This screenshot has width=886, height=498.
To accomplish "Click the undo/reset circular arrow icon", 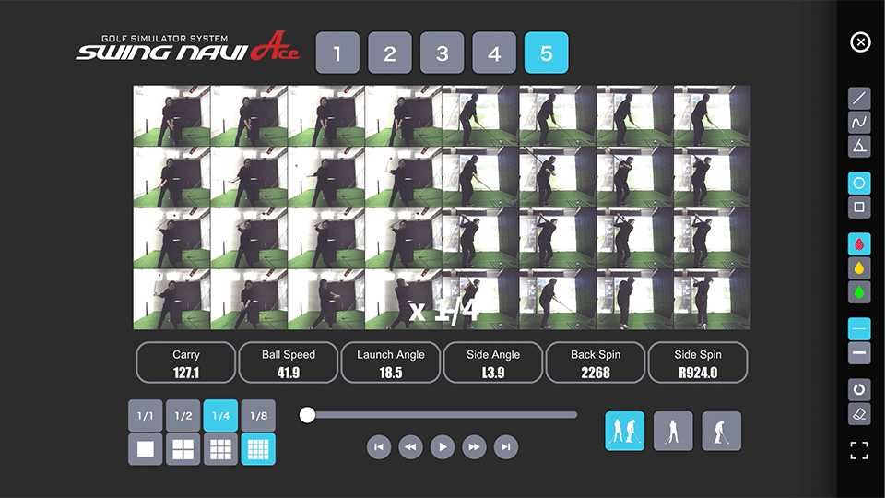I will click(x=859, y=389).
